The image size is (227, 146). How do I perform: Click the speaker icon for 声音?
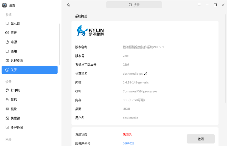tap(7, 33)
